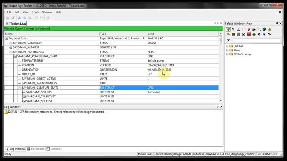Click the Name column header
Screen dimensions: 287x161
[x=52, y=34]
